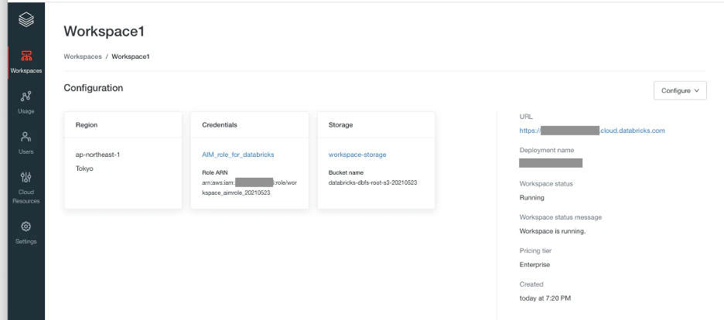Screen dimensions: 724x320
Task: Click the Credentials card header
Action: pos(220,125)
